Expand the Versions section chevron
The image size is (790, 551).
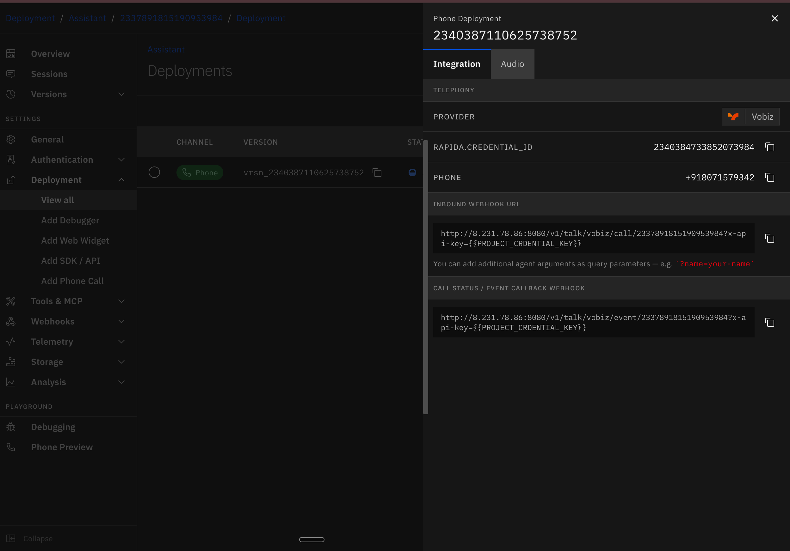pyautogui.click(x=121, y=94)
